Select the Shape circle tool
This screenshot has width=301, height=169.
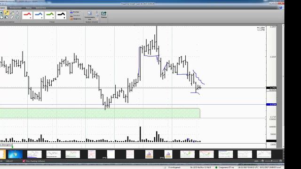click(1, 17)
